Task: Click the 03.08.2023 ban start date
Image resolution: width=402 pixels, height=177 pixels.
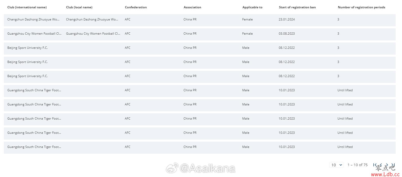Action: pyautogui.click(x=287, y=34)
